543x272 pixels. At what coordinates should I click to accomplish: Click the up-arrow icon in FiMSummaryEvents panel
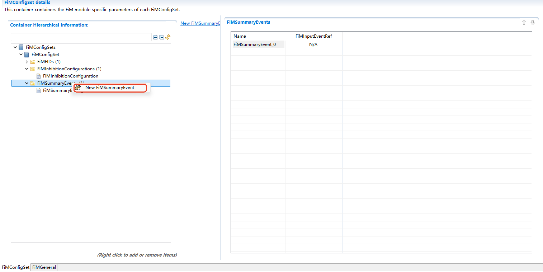tap(524, 22)
